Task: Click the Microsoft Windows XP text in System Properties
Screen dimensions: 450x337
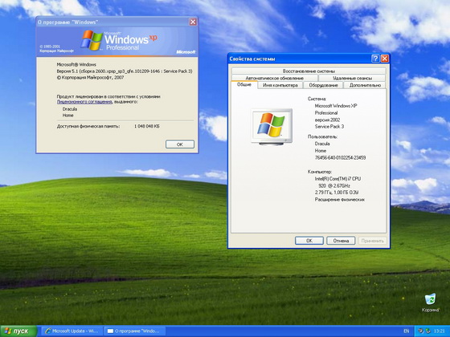Action: pyautogui.click(x=336, y=106)
